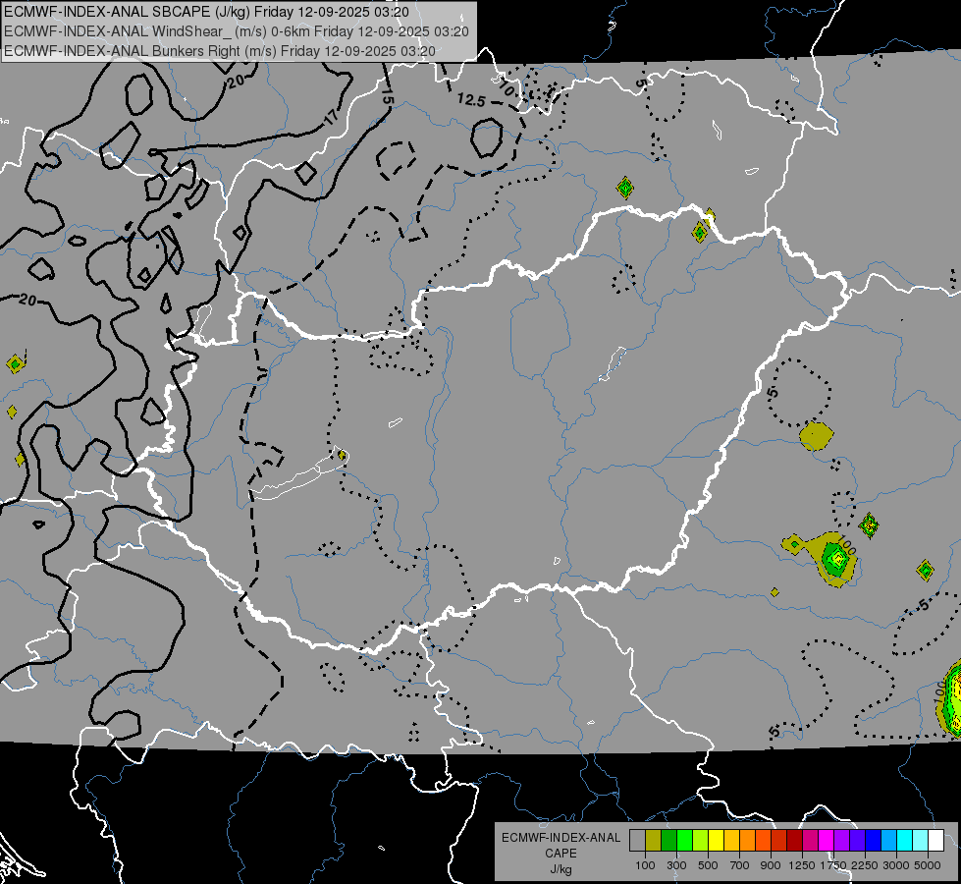Click the ECMWF-INDEX-ANAL legend title
The width and height of the screenshot is (961, 884).
561,838
